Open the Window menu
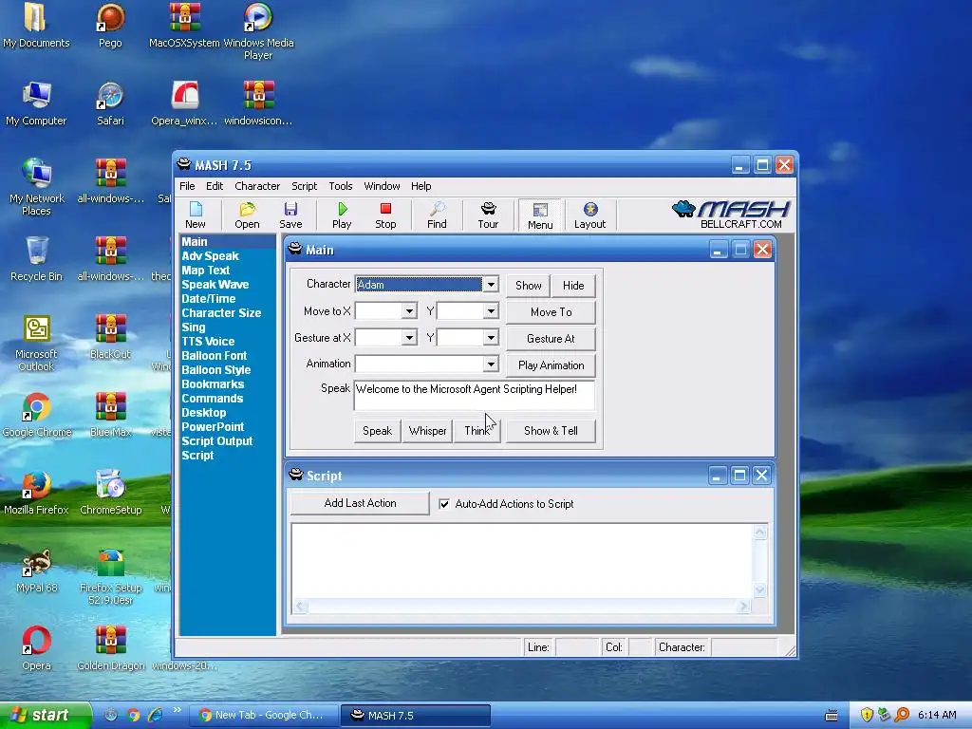The height and width of the screenshot is (729, 972). pos(382,186)
